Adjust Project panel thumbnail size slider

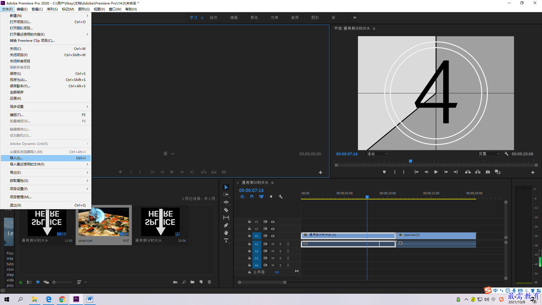tap(62, 282)
